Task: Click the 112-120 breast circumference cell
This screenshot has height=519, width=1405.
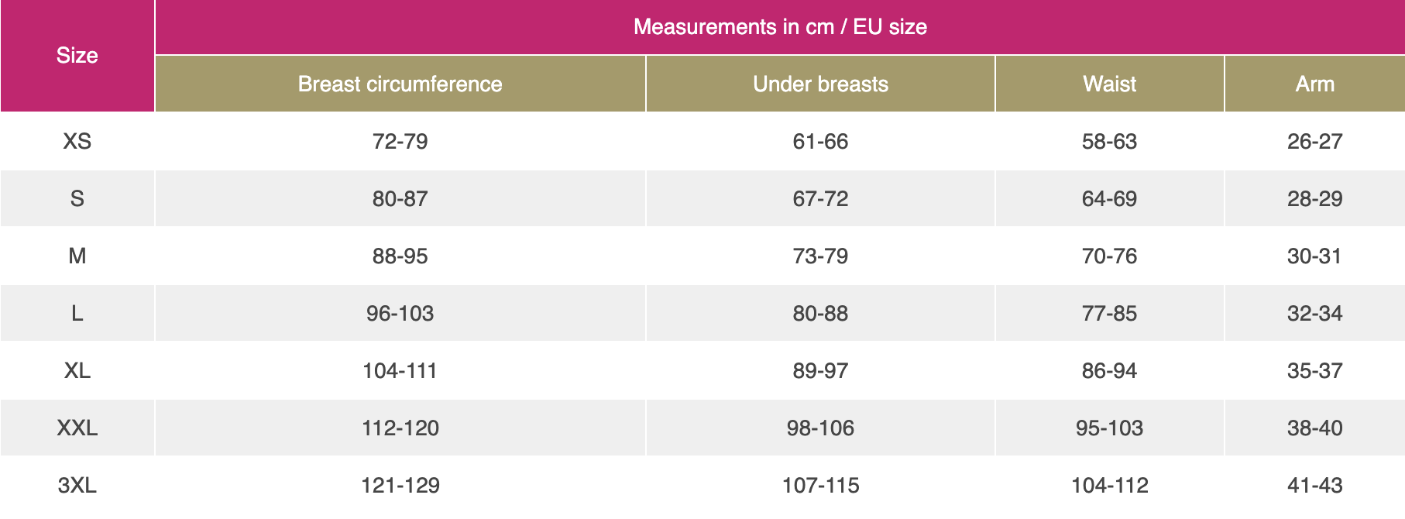Action: [x=400, y=428]
